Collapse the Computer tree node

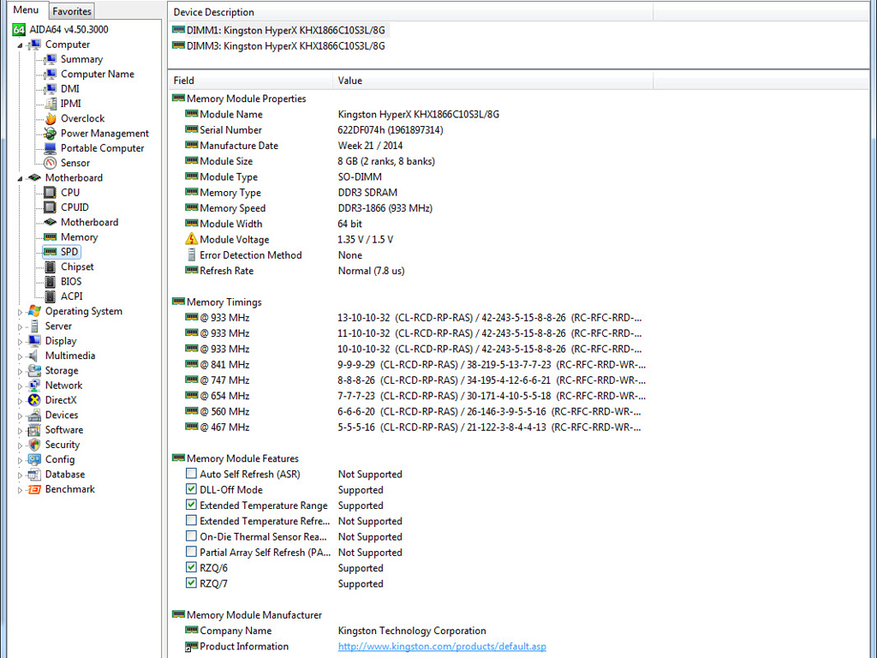click(21, 45)
